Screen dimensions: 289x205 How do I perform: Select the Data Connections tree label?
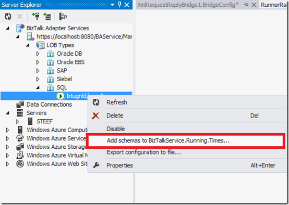(49, 105)
